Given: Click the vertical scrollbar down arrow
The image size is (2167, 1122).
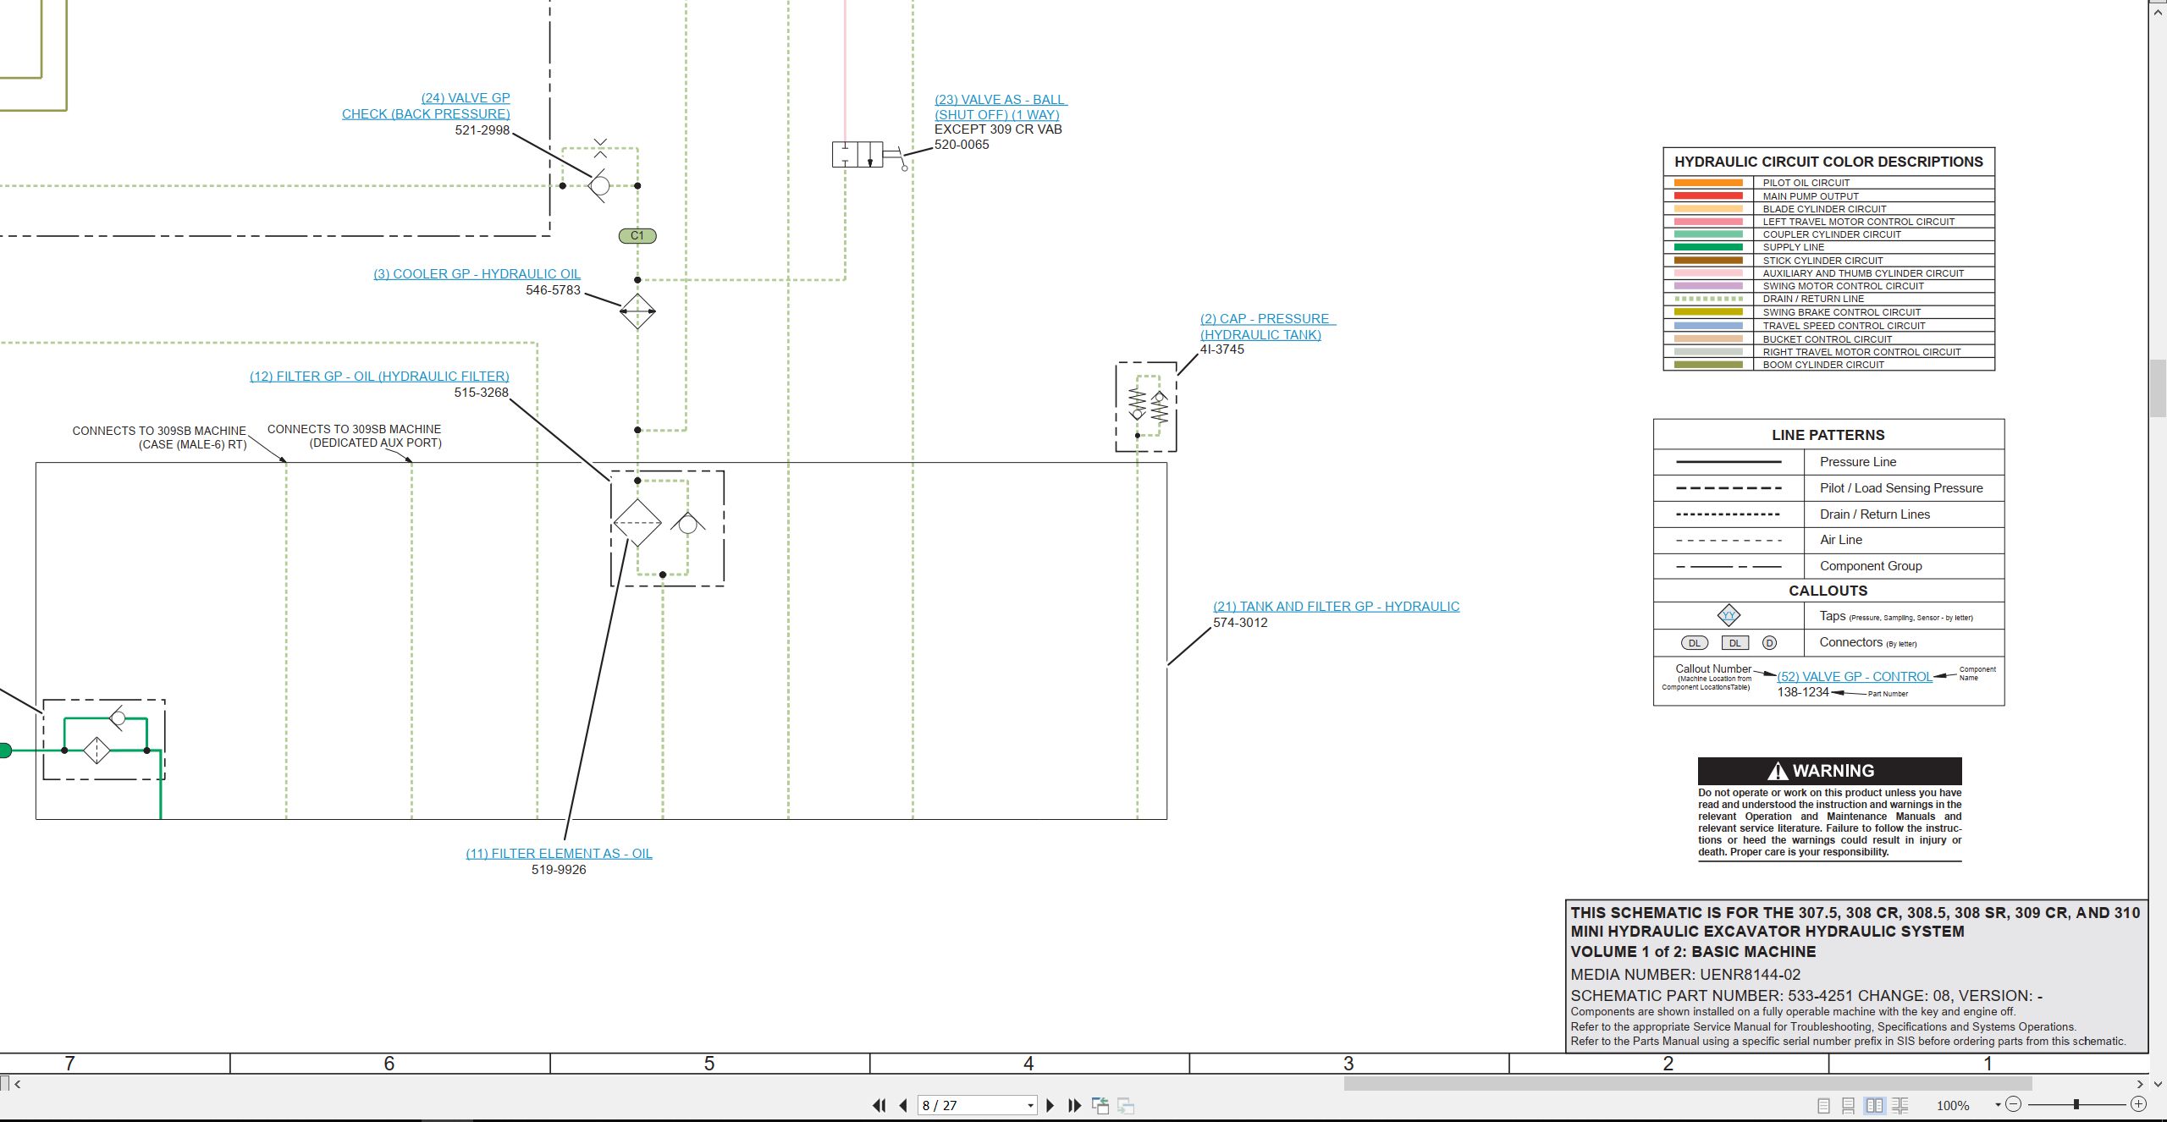Looking at the screenshot, I should 2158,1083.
